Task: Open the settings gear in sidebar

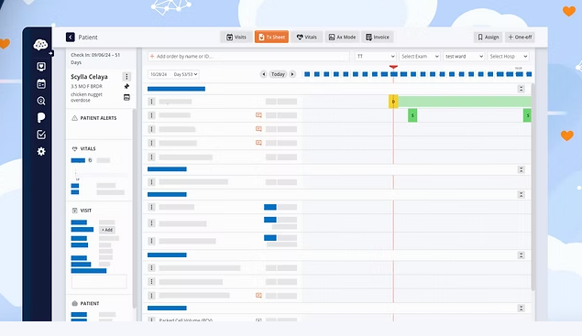Action: 41,151
